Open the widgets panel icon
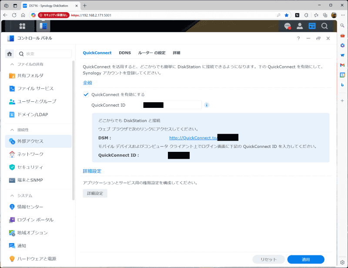Viewport: 348px width, 268px height. tap(311, 26)
